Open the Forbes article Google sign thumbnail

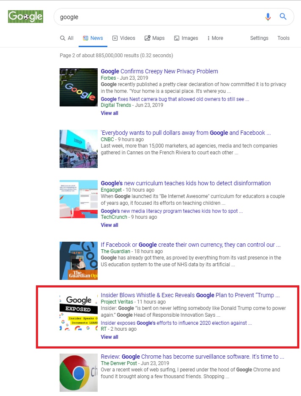(79, 87)
